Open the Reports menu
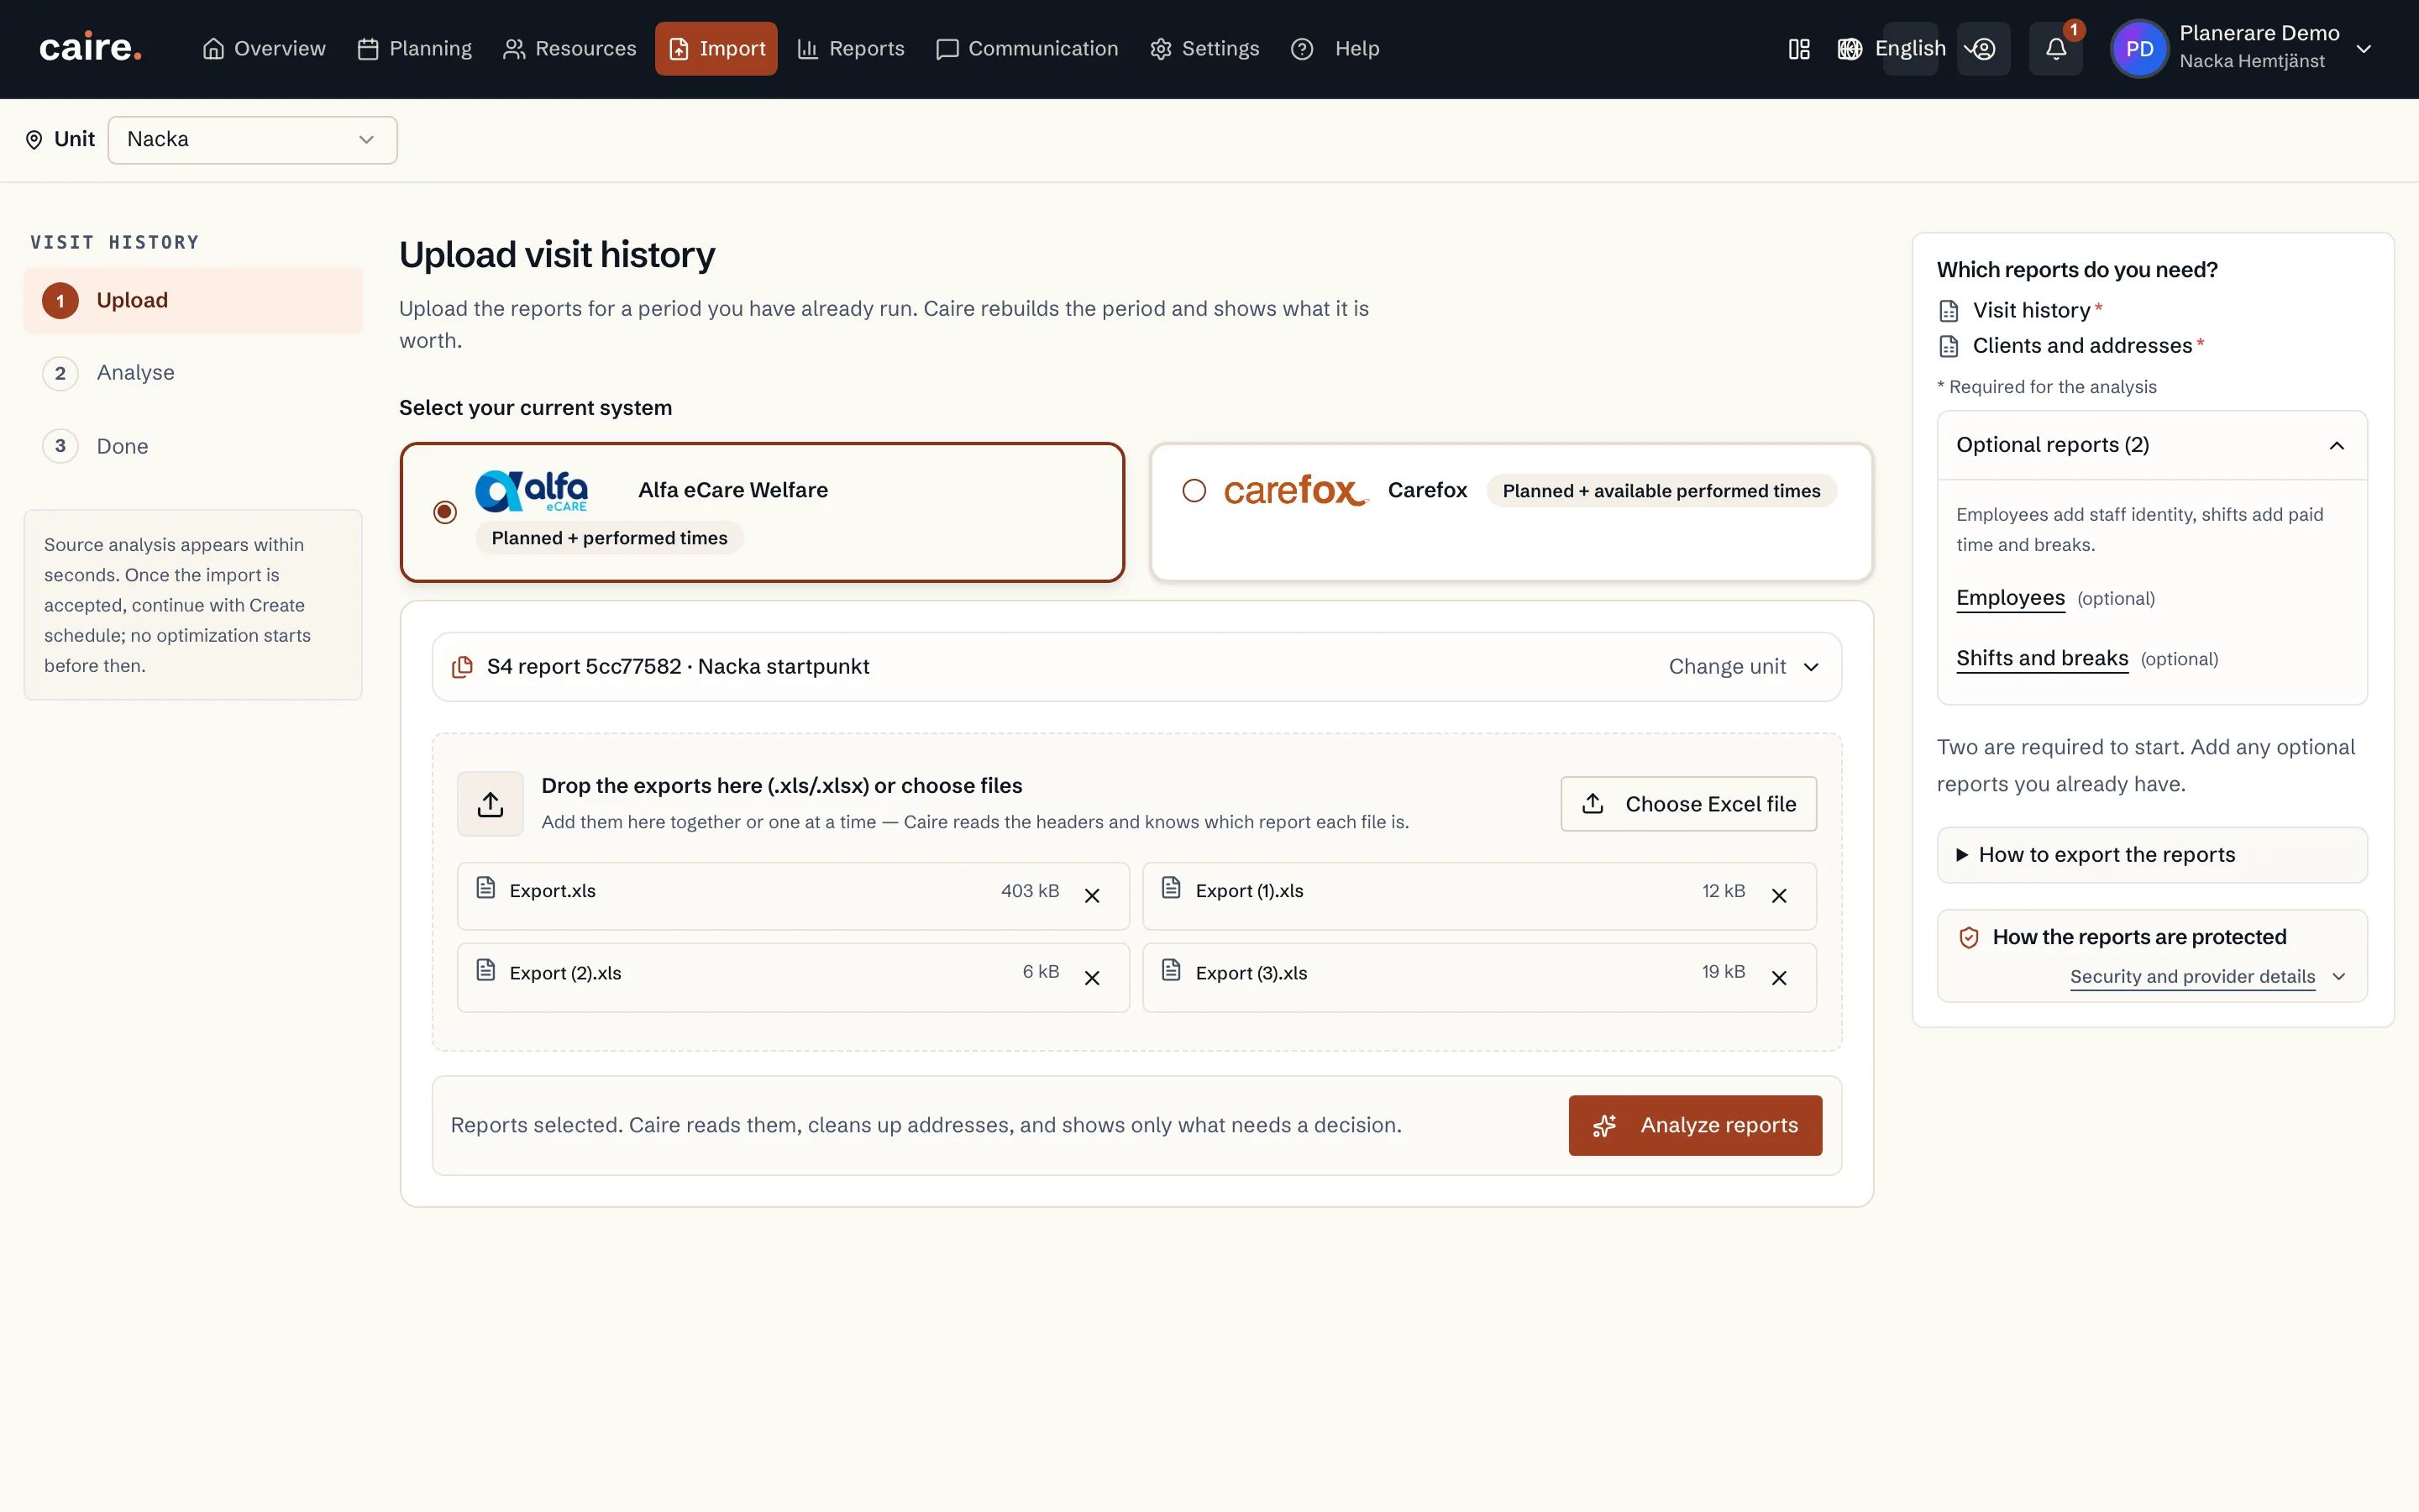 point(851,49)
